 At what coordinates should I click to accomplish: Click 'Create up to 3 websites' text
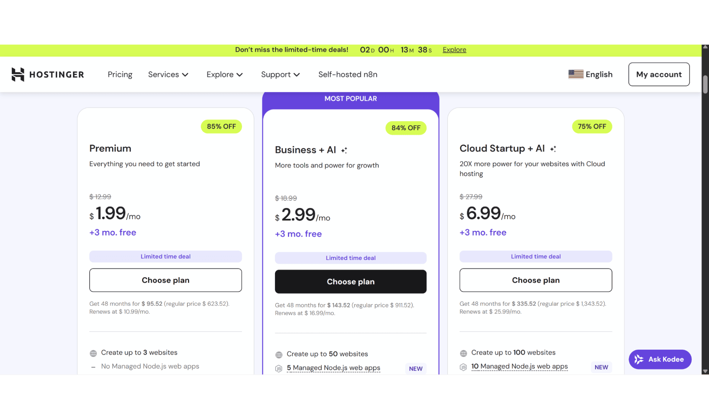(x=139, y=353)
